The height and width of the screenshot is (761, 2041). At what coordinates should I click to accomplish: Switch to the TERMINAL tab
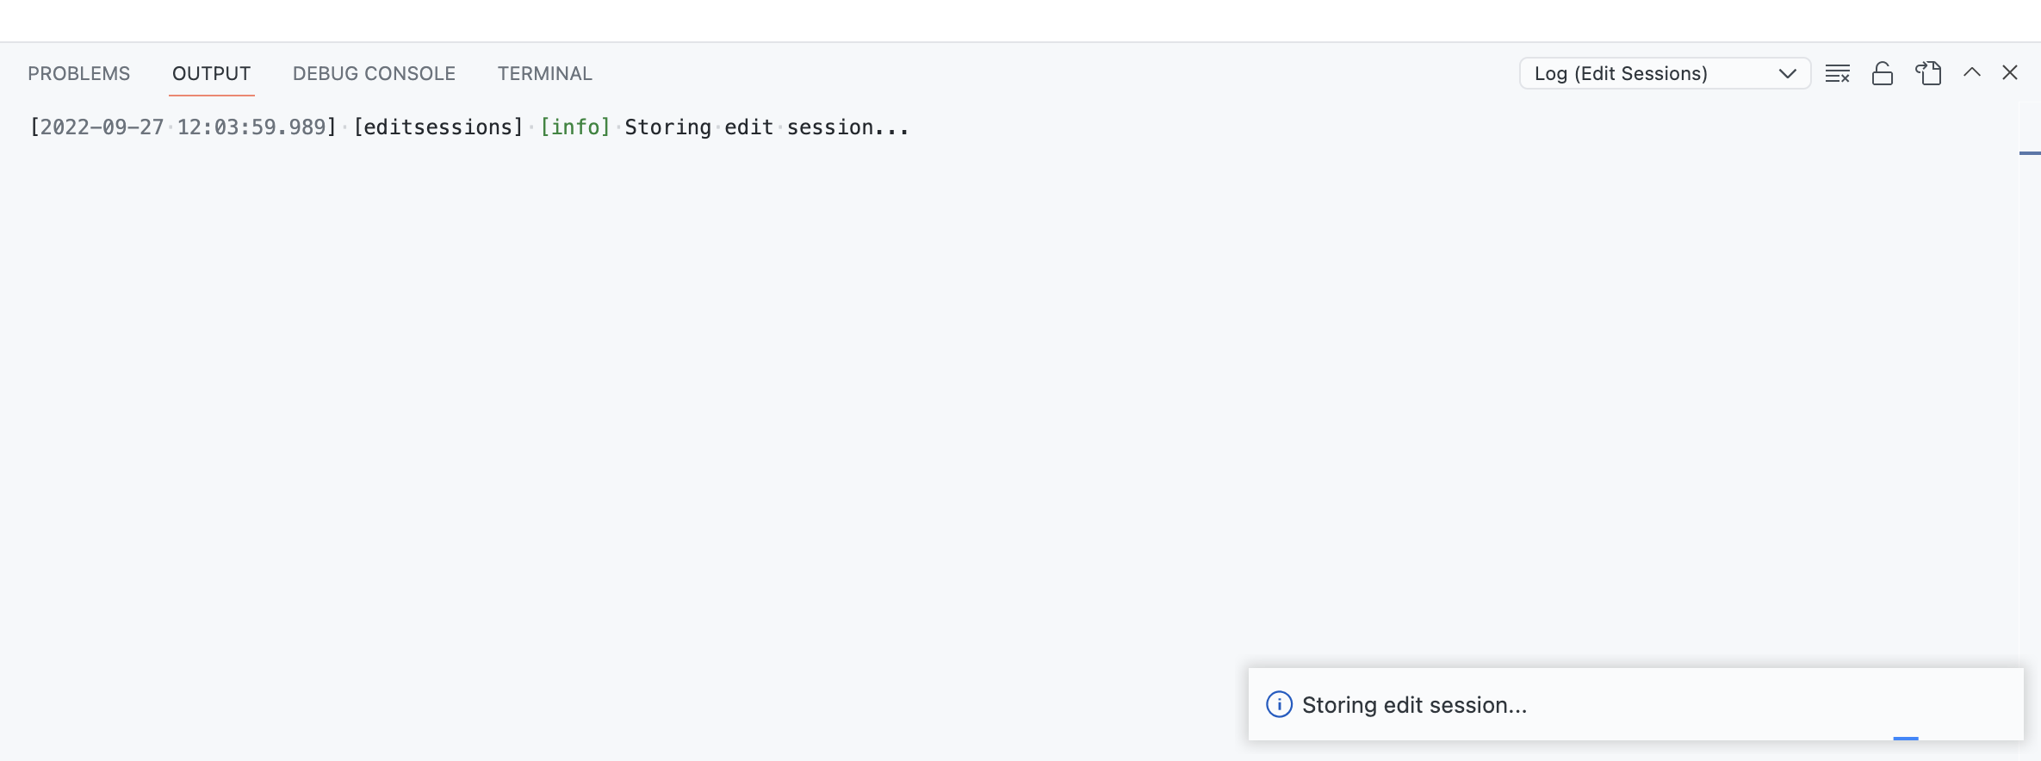(x=544, y=73)
